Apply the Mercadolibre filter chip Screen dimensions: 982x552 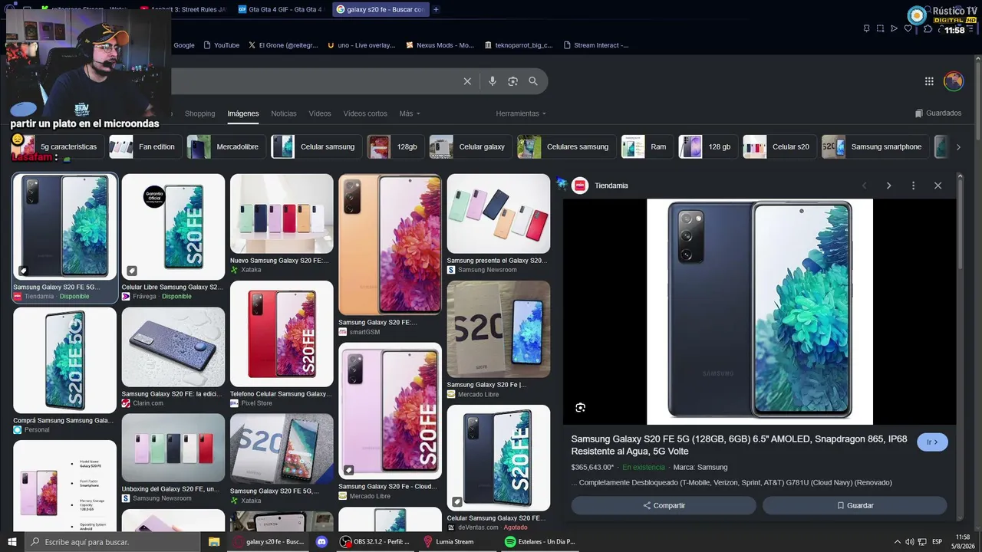pyautogui.click(x=226, y=146)
